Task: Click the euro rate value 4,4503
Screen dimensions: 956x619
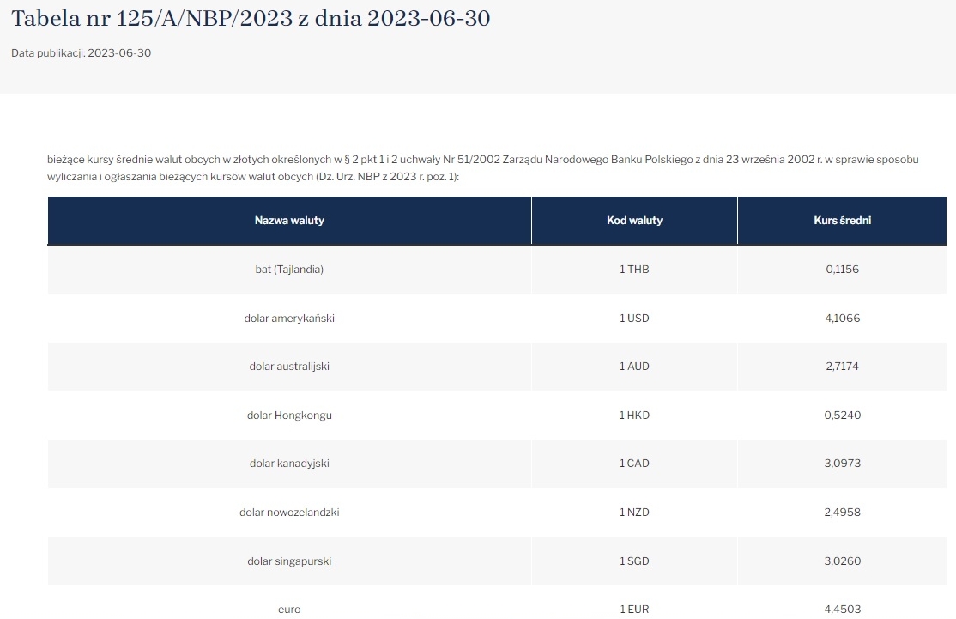Action: click(x=843, y=610)
